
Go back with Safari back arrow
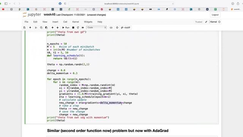[14, 3]
